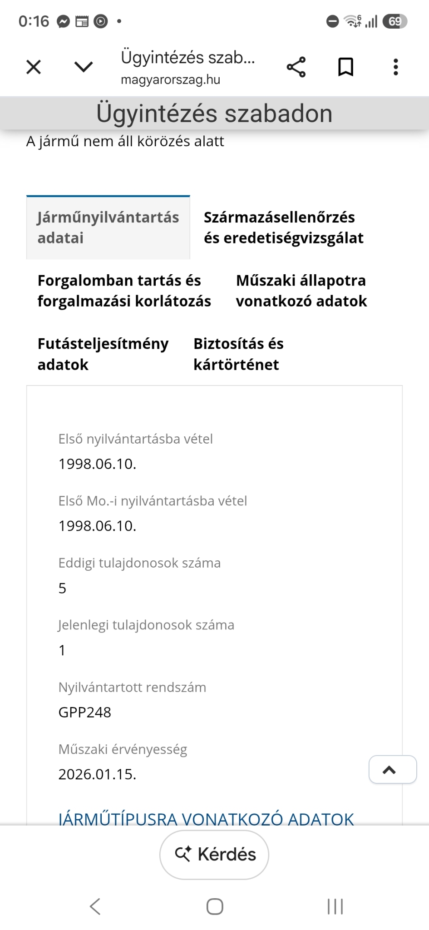The height and width of the screenshot is (930, 429).
Task: Tap the magyarorszag.hu address text
Action: coord(171,79)
